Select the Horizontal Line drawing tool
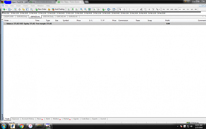206x129 pixels. click(x=133, y=9)
